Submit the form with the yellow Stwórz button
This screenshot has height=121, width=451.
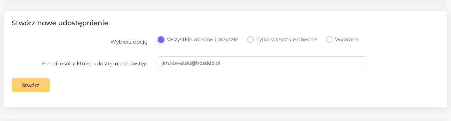click(31, 85)
